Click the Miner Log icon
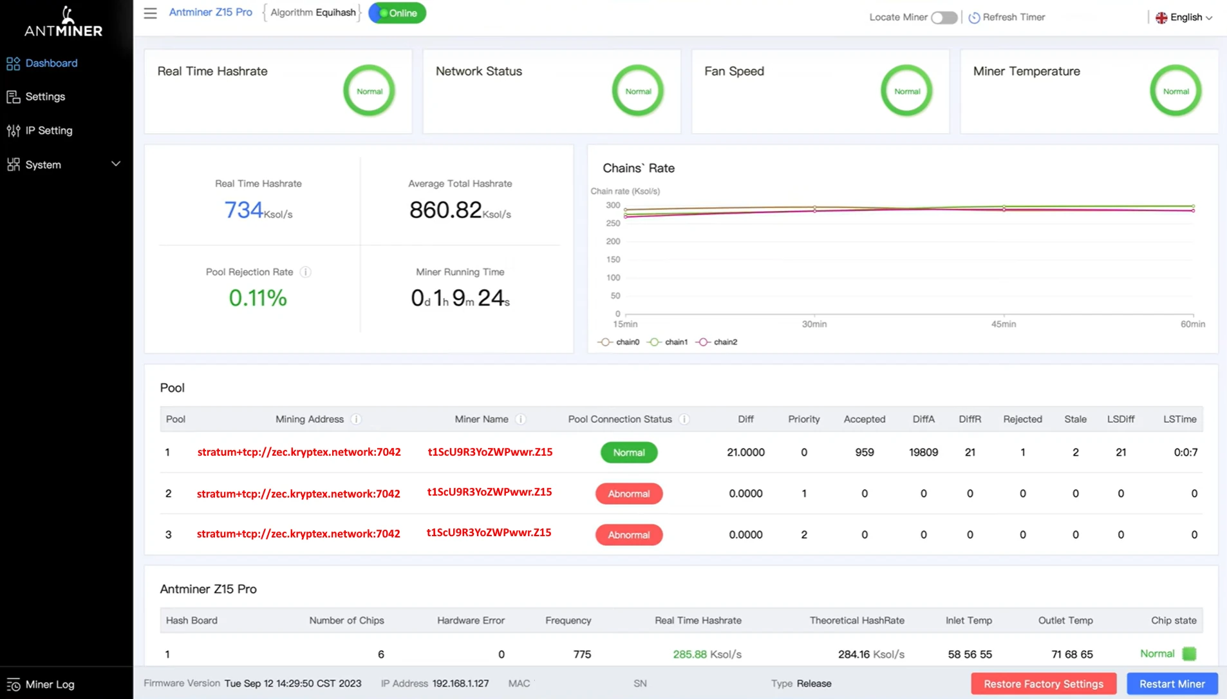This screenshot has width=1227, height=699. pos(14,684)
